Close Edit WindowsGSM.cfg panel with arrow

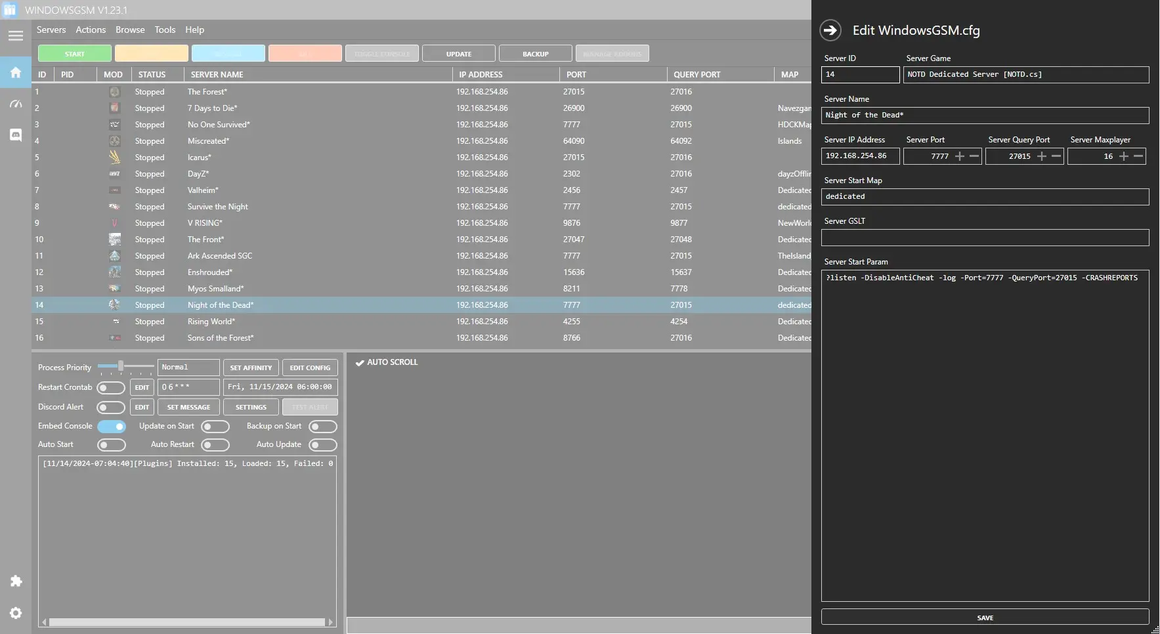830,30
